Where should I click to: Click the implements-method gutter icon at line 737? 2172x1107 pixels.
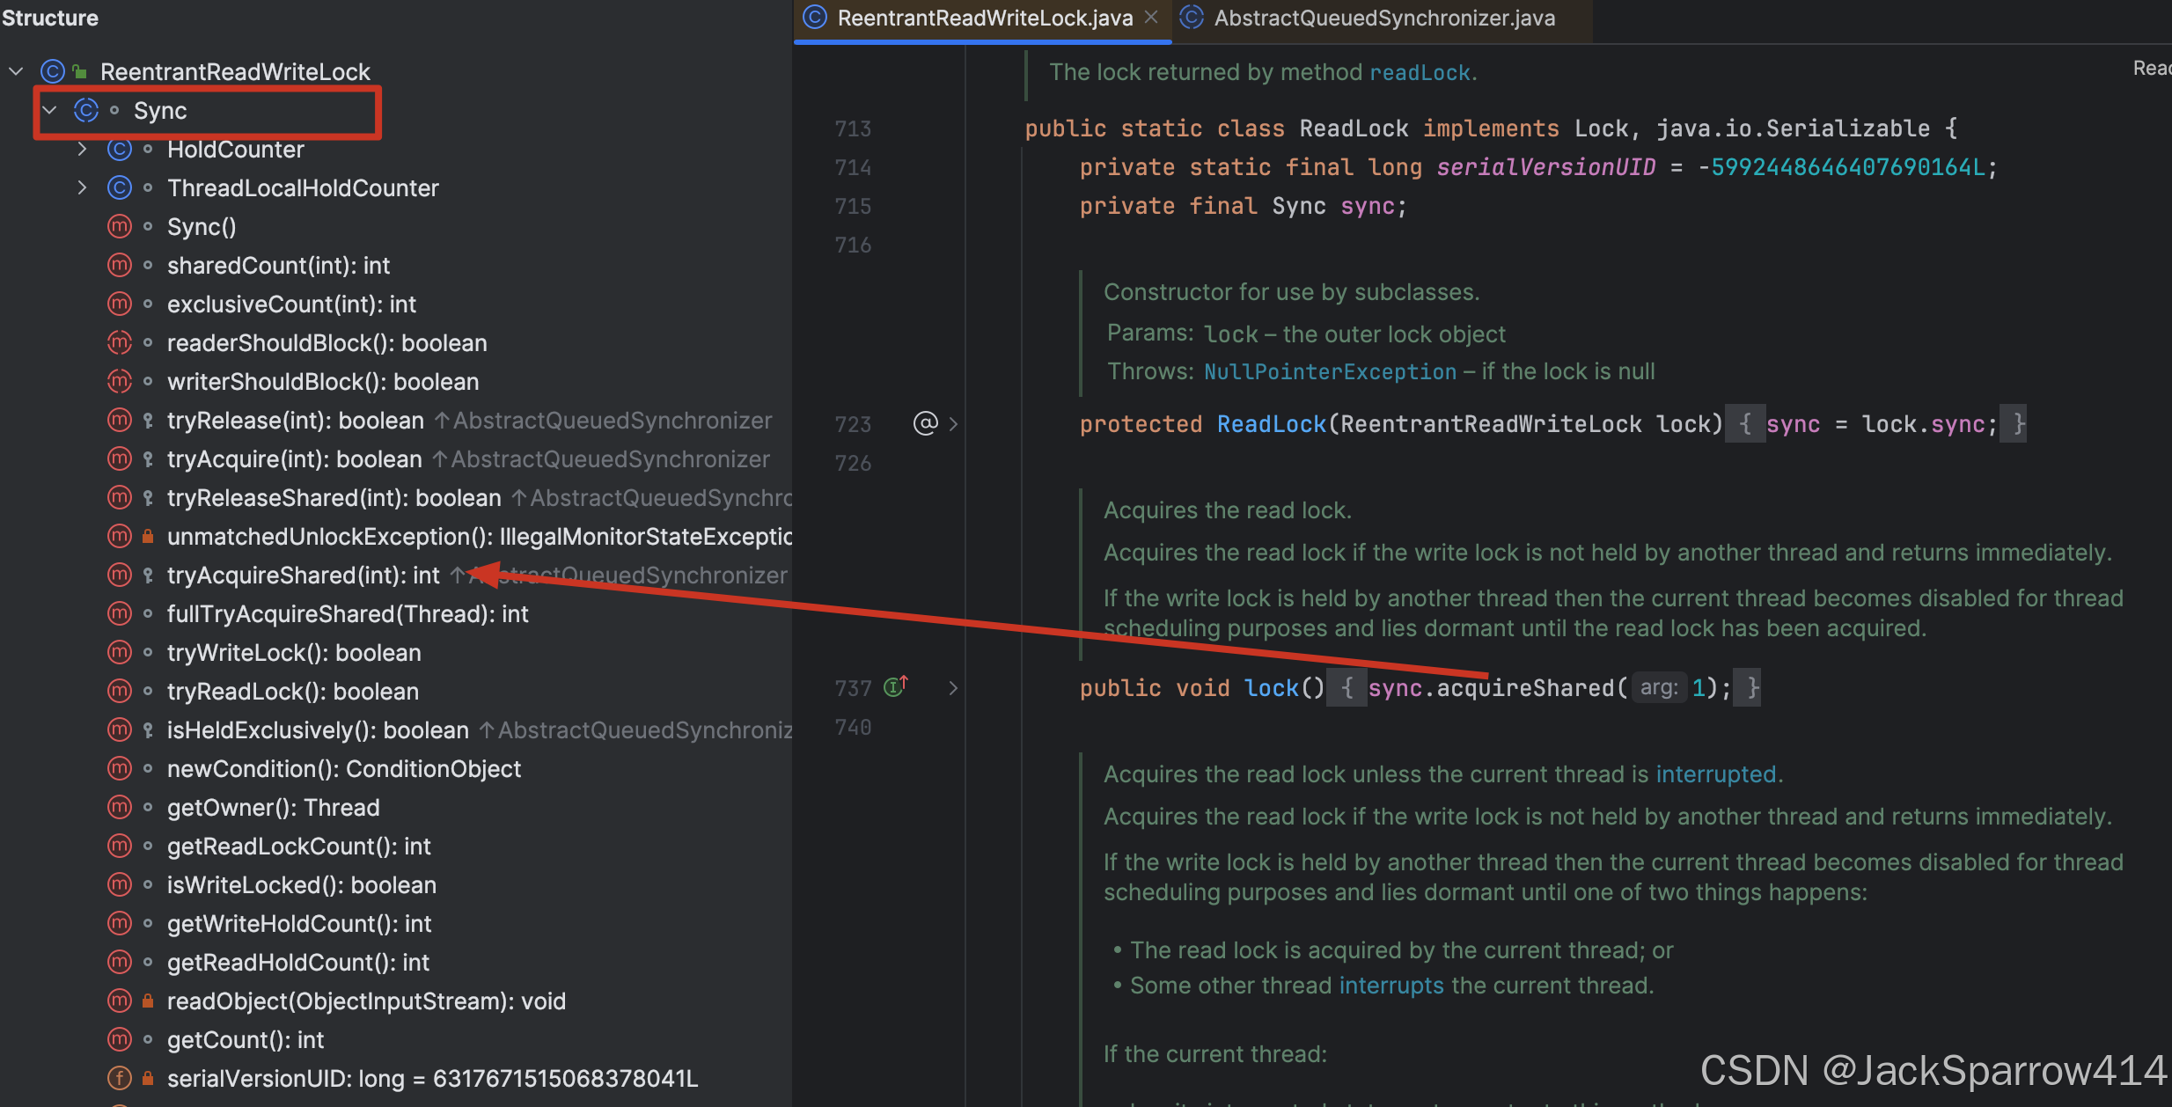tap(896, 686)
